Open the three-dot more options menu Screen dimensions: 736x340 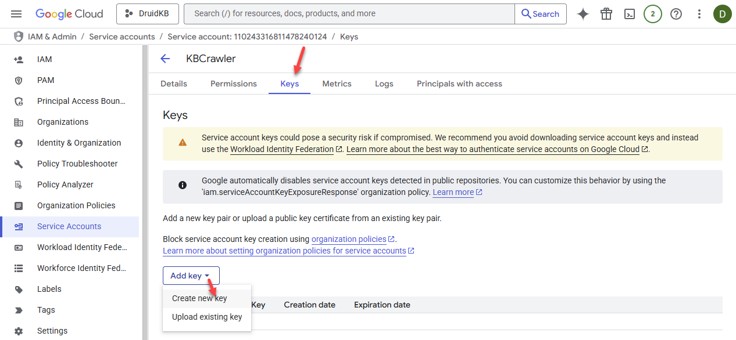(x=699, y=14)
